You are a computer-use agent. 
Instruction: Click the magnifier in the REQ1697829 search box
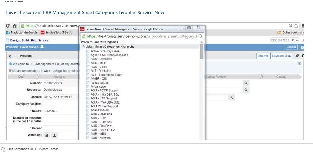(293, 40)
